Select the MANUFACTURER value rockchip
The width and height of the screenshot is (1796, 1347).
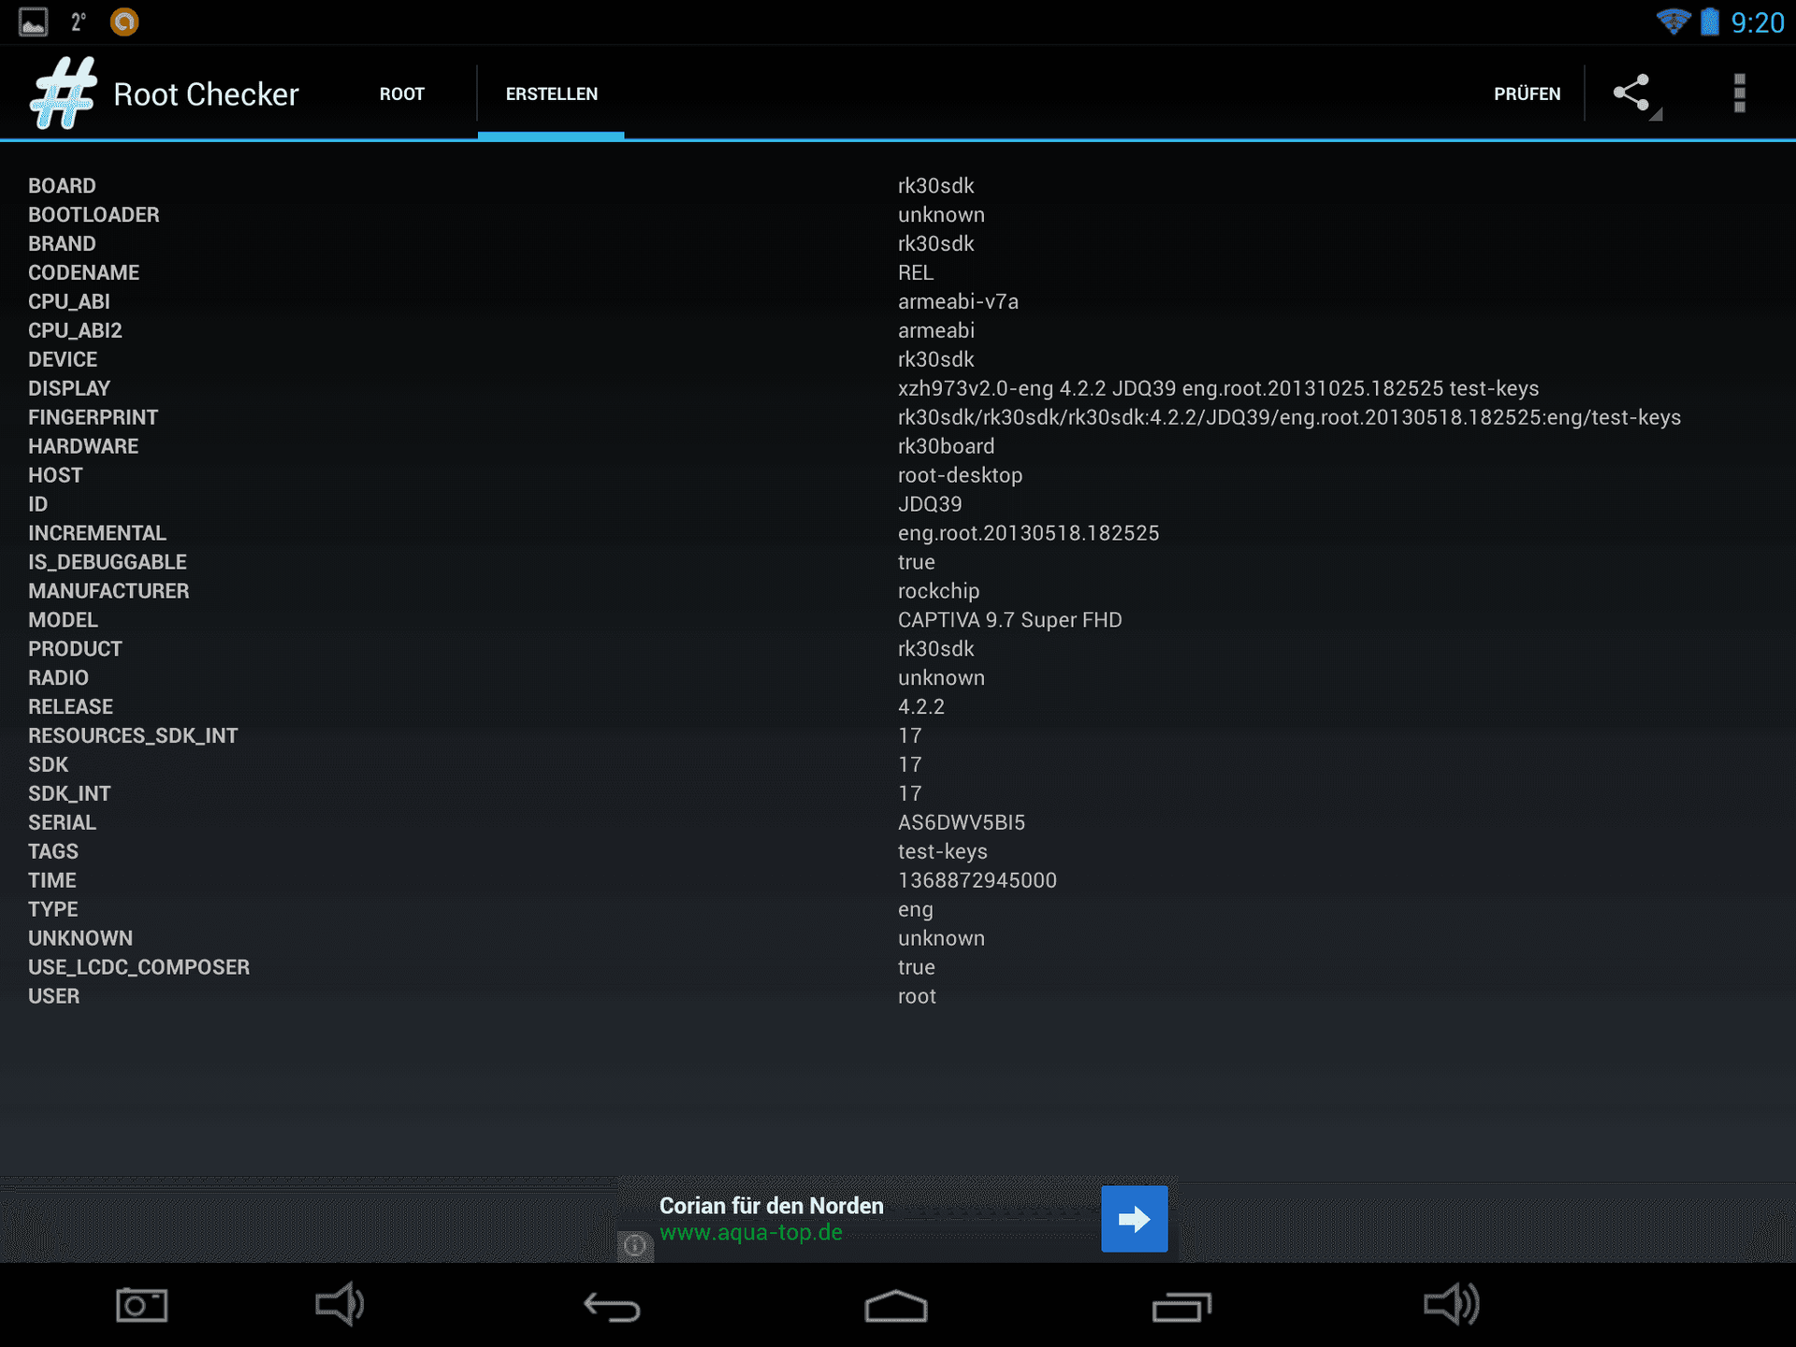938,592
